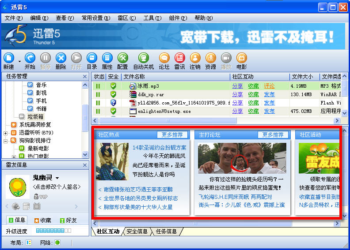Click the community panel horizontal scrollbar thumb
The image size is (350, 250).
pyautogui.click(x=195, y=223)
